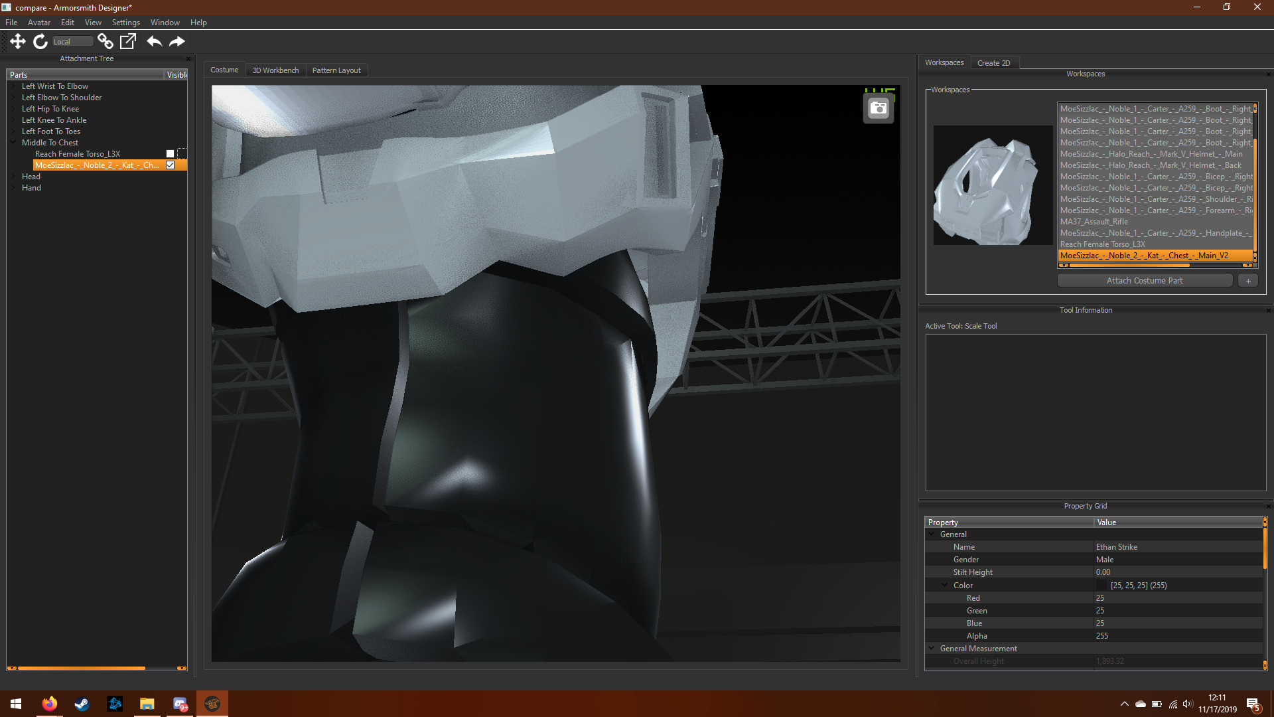Redo the last action

point(177,41)
